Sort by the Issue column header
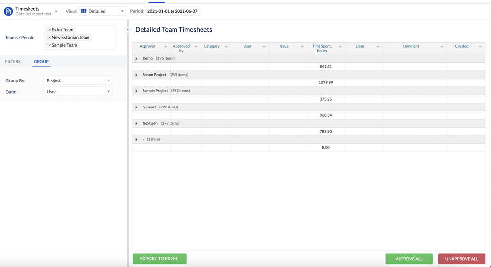The image size is (491, 267). point(284,46)
